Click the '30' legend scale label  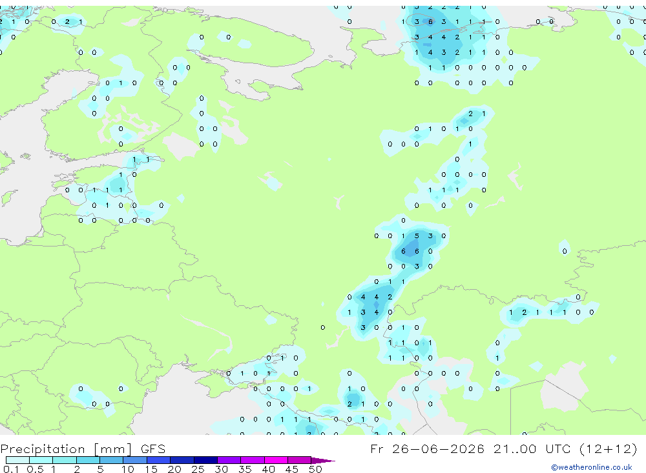point(221,469)
